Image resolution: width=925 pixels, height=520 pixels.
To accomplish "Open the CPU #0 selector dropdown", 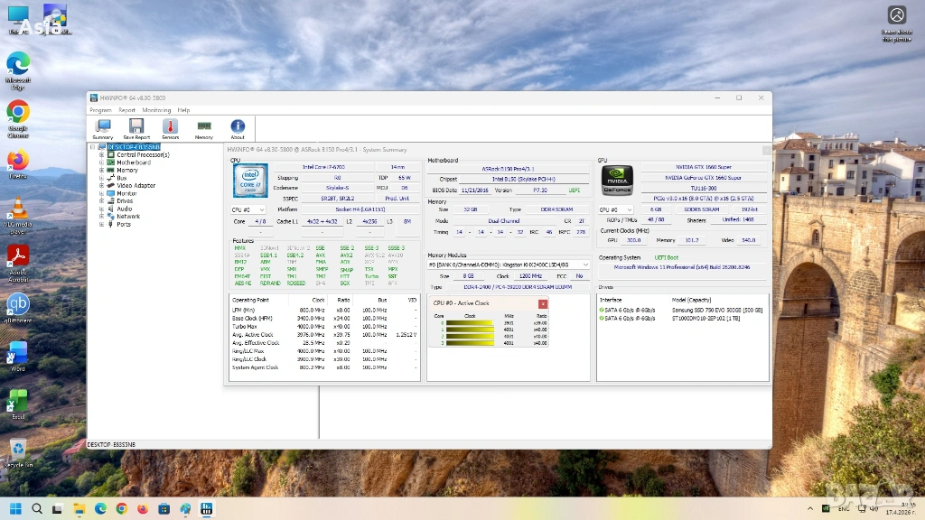I will click(x=248, y=209).
